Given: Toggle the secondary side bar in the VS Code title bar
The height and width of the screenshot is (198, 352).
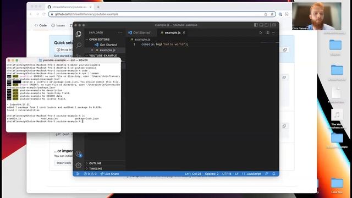Looking at the screenshot, I should pos(266,25).
